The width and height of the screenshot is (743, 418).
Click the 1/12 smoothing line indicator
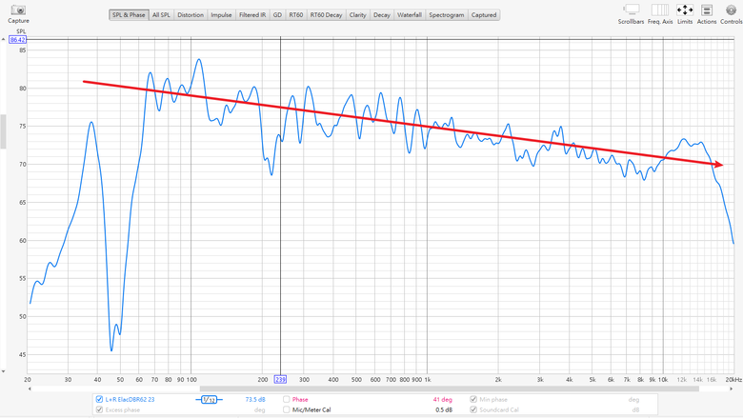coord(209,400)
